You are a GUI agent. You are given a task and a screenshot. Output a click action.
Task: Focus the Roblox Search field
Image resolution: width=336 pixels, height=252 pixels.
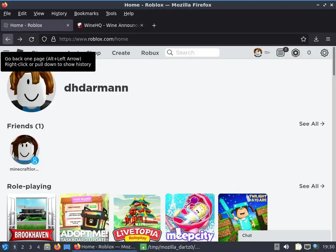click(192, 52)
